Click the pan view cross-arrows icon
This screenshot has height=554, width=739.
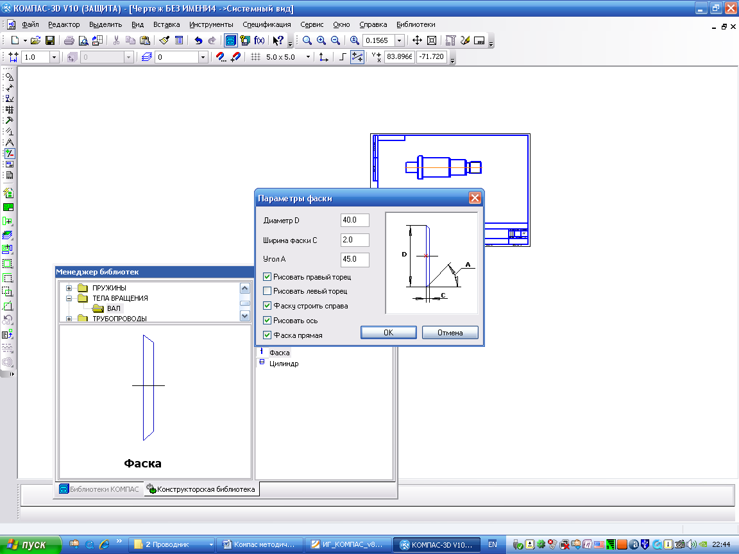(417, 40)
